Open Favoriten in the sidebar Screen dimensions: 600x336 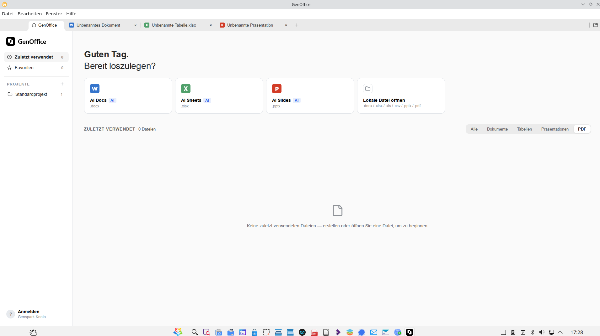tap(36, 68)
